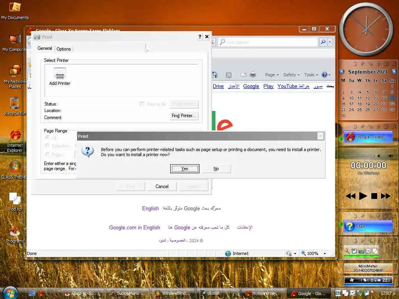
Task: Click the fast-forward button on WinAmp widget
Action: [385, 196]
